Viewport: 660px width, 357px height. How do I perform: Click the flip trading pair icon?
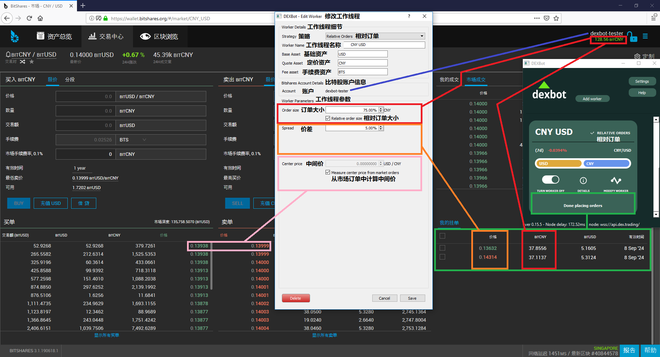point(22,62)
